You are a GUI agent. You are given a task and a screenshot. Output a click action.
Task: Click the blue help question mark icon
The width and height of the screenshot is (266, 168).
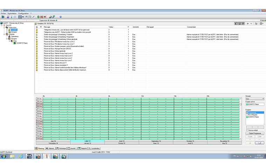point(61,17)
